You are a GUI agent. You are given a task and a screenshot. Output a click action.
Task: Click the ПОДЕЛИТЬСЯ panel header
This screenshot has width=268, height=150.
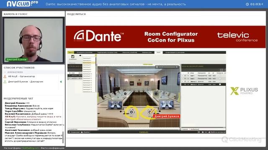pyautogui.click(x=76, y=14)
